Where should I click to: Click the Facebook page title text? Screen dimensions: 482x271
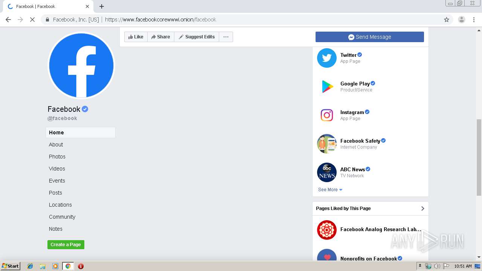click(64, 109)
